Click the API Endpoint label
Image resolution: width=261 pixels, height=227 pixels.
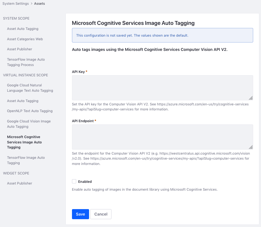point(83,121)
